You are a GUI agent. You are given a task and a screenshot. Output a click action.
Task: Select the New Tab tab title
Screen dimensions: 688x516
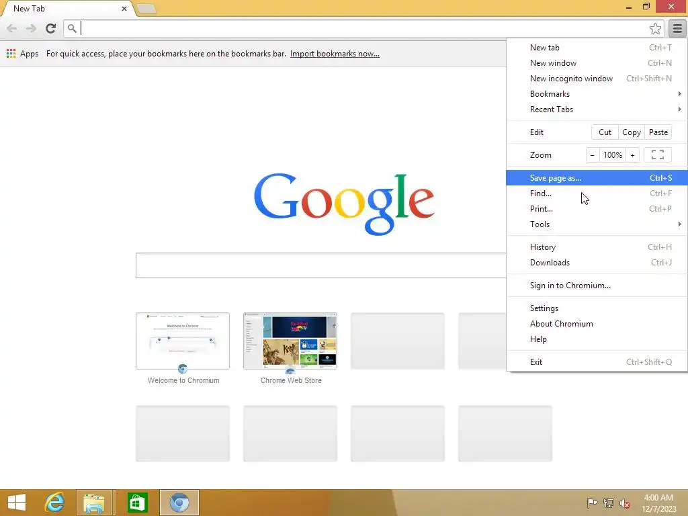pos(29,8)
